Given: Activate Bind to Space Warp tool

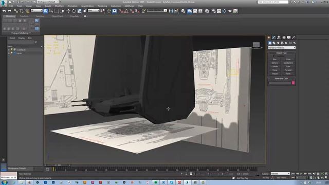Looking at the screenshot, I should [27, 11].
